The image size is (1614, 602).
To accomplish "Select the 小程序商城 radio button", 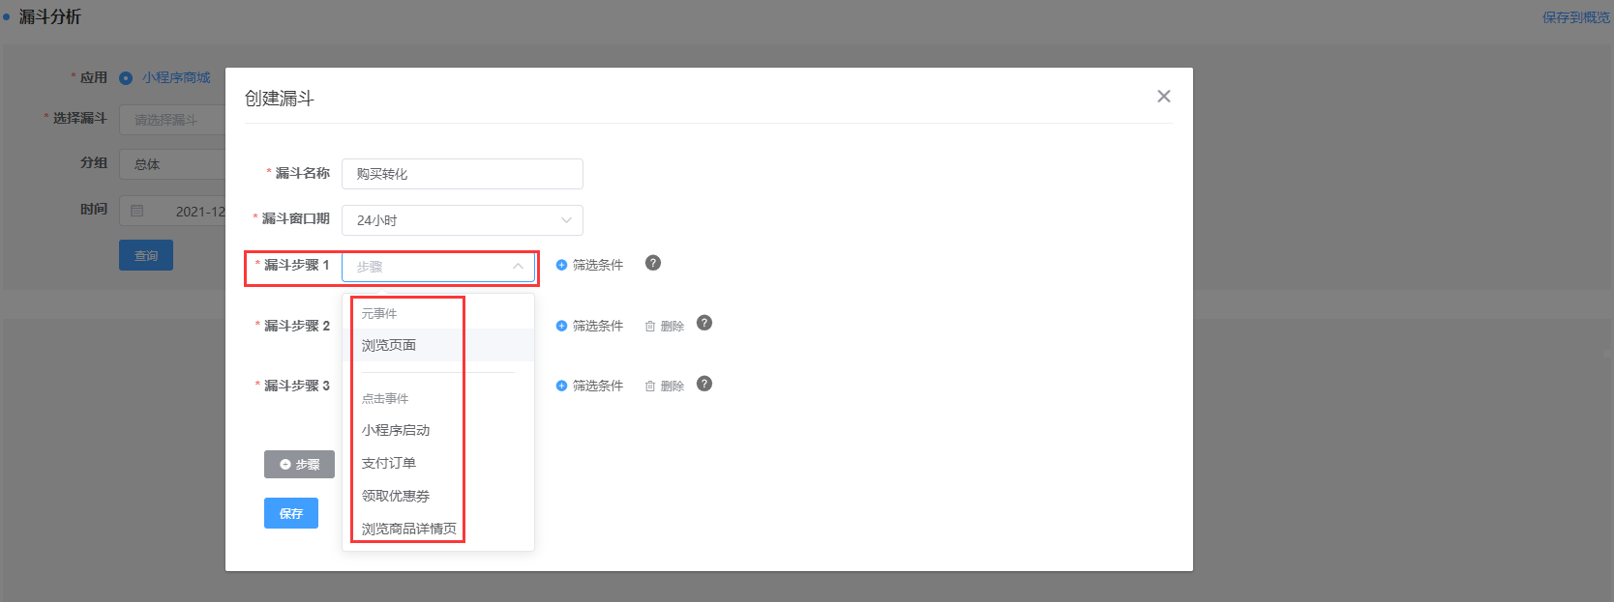I will click(126, 78).
